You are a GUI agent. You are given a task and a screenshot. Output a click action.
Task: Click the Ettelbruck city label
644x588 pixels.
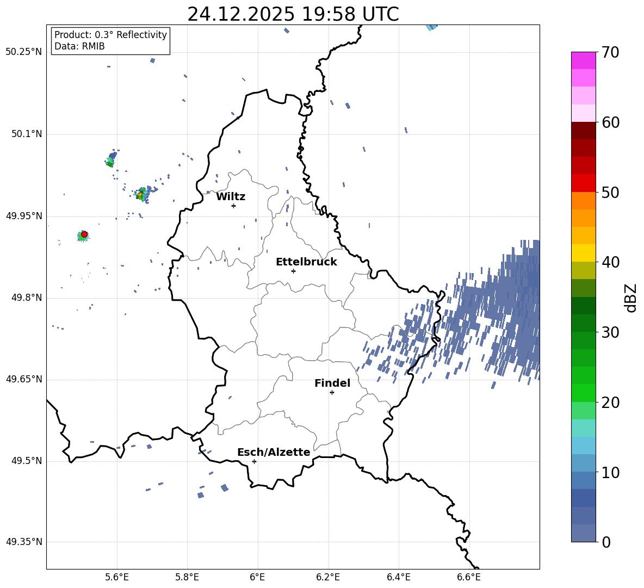[306, 262]
